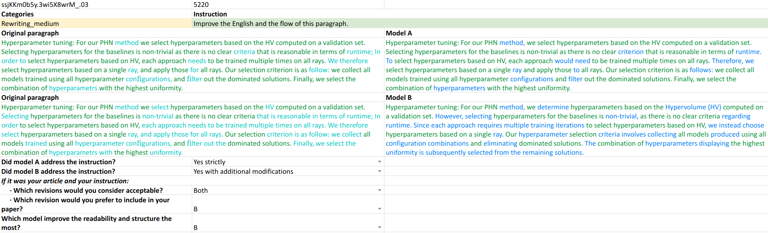Open the dropdown arrow for Model A instruction answer
This screenshot has width=768, height=233.
coord(380,162)
